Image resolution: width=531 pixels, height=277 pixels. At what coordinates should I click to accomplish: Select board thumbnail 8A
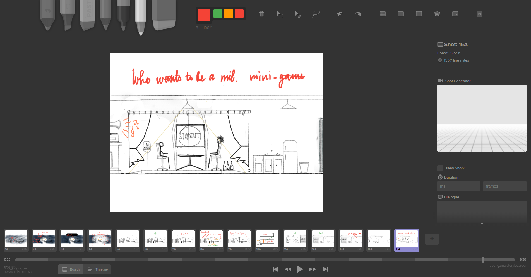[x=212, y=240]
